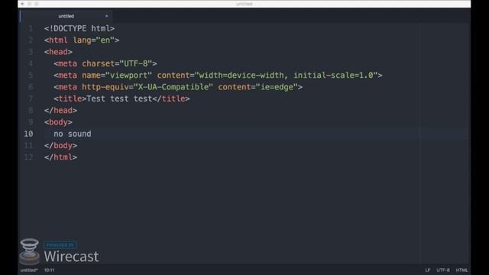
Task: Click the opening <head> tag on line 3
Action: (x=58, y=52)
